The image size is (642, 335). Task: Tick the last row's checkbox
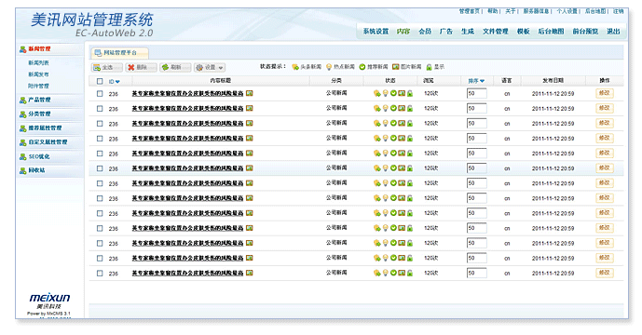[x=100, y=274]
